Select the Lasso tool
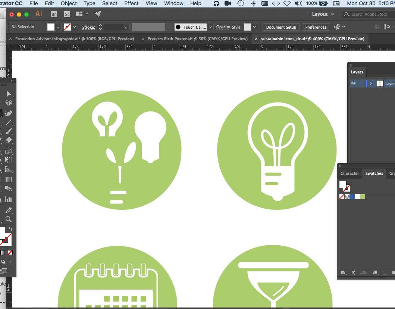Screen dimensions: 395x309 pyautogui.click(x=9, y=103)
